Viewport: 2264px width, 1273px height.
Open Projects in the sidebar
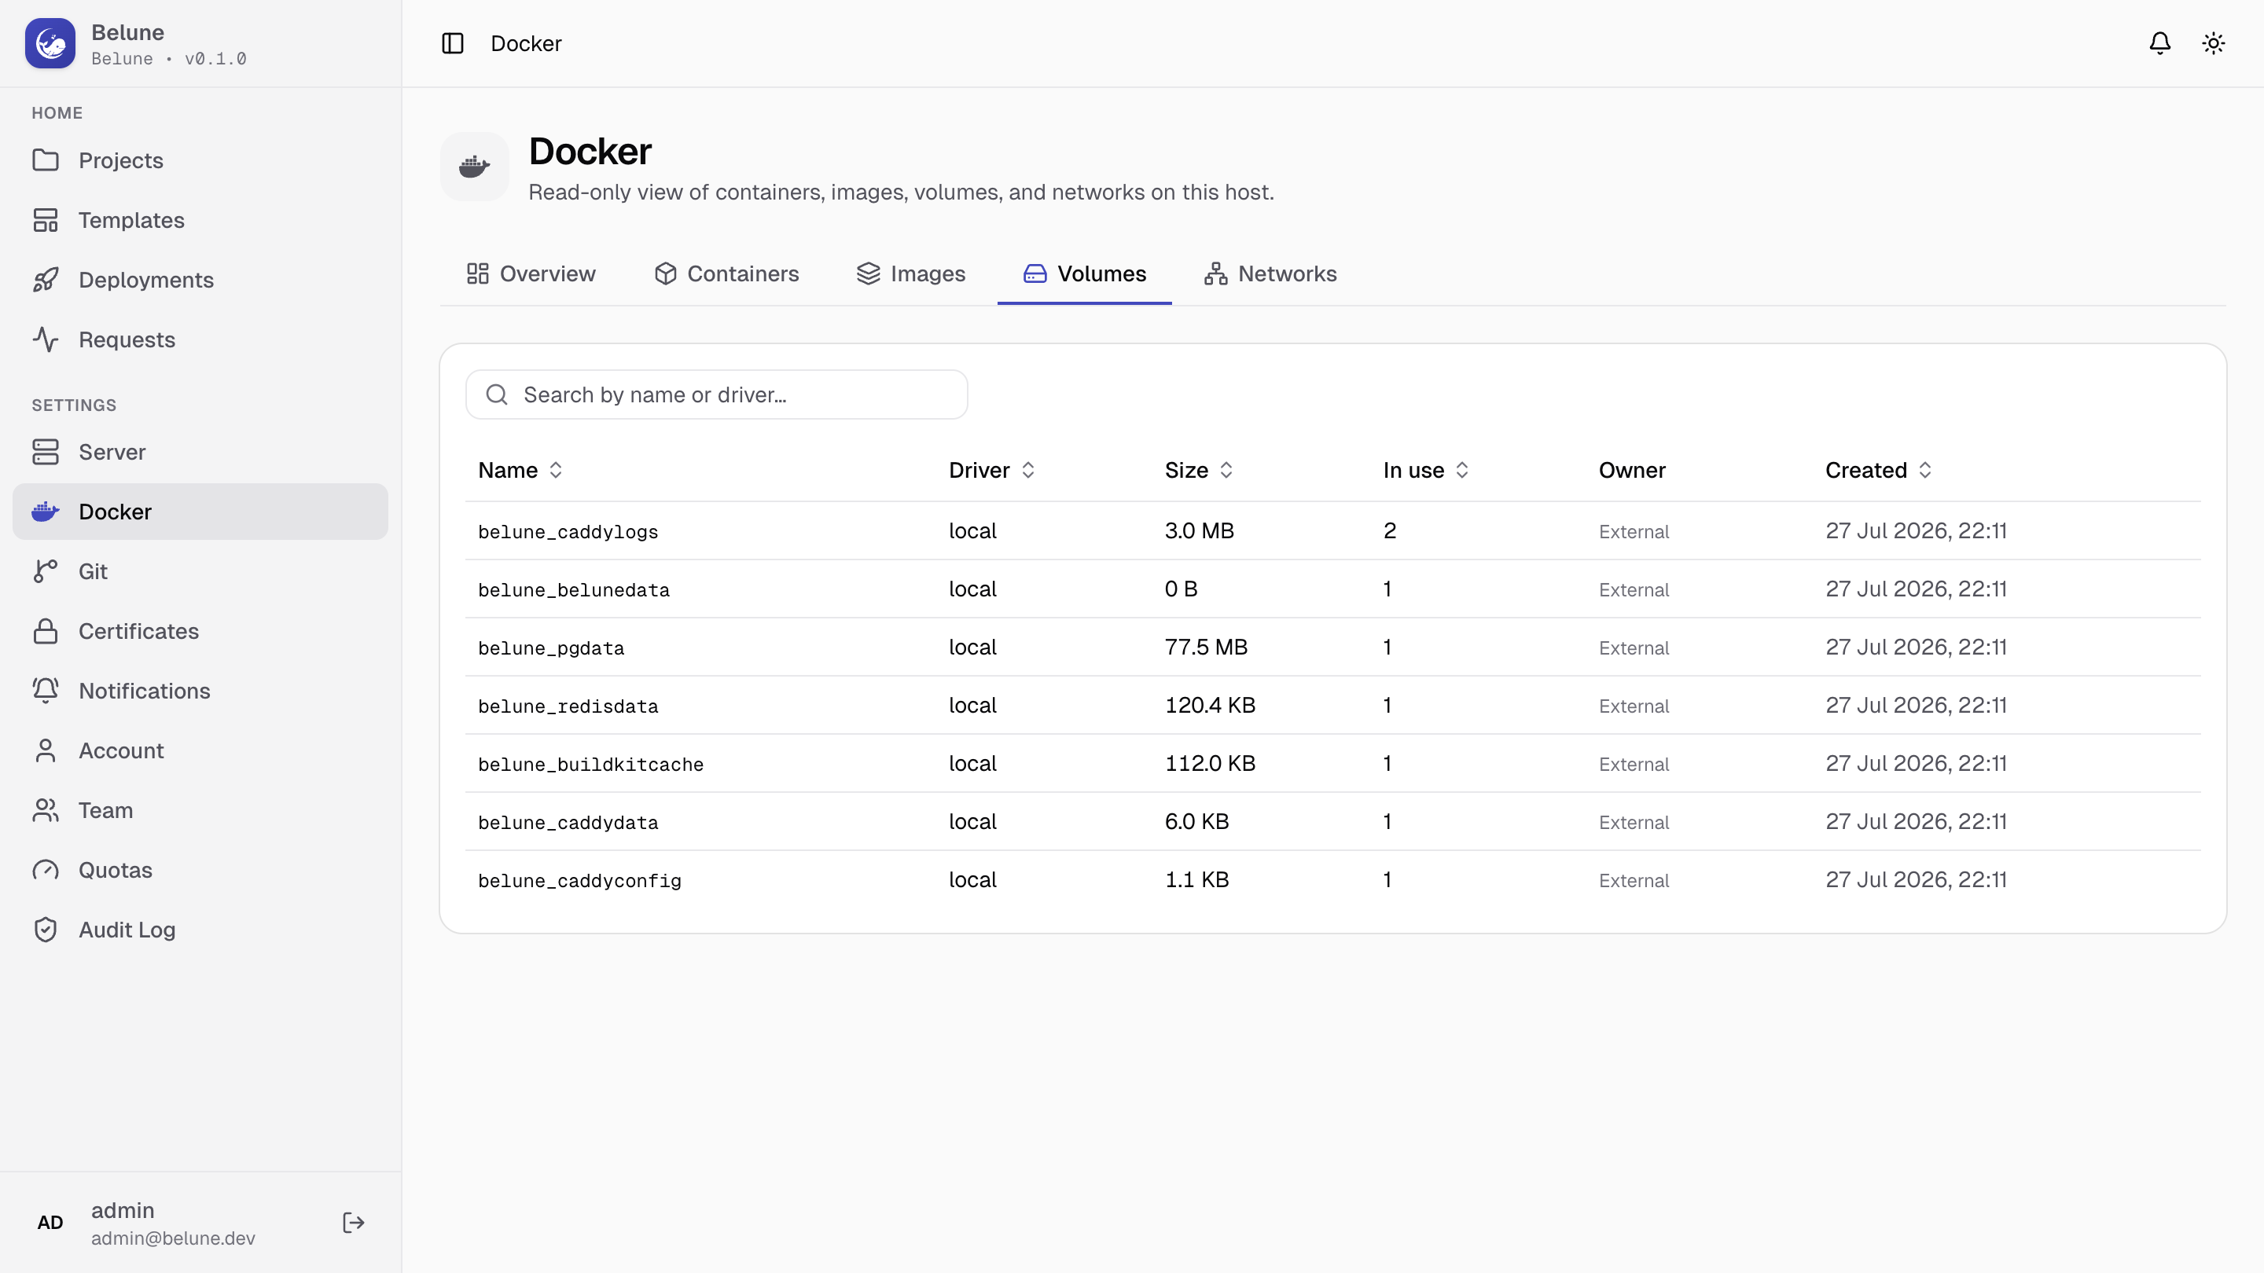click(x=200, y=160)
